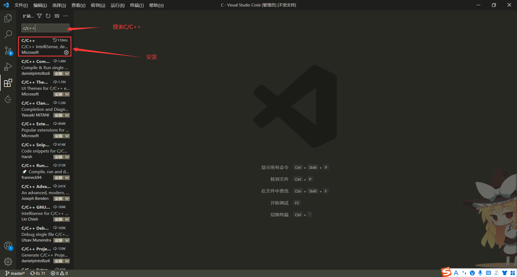Open the Sogou skin shirt icon
The height and width of the screenshot is (277, 517).
pos(504,273)
